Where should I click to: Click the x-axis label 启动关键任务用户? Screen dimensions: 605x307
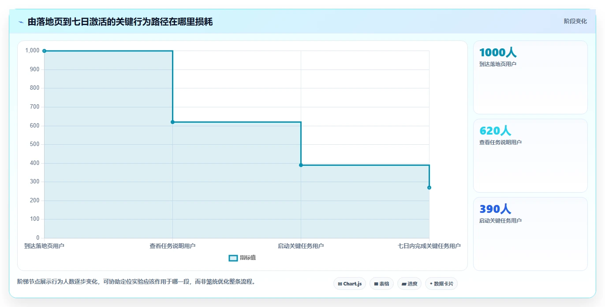(x=301, y=246)
